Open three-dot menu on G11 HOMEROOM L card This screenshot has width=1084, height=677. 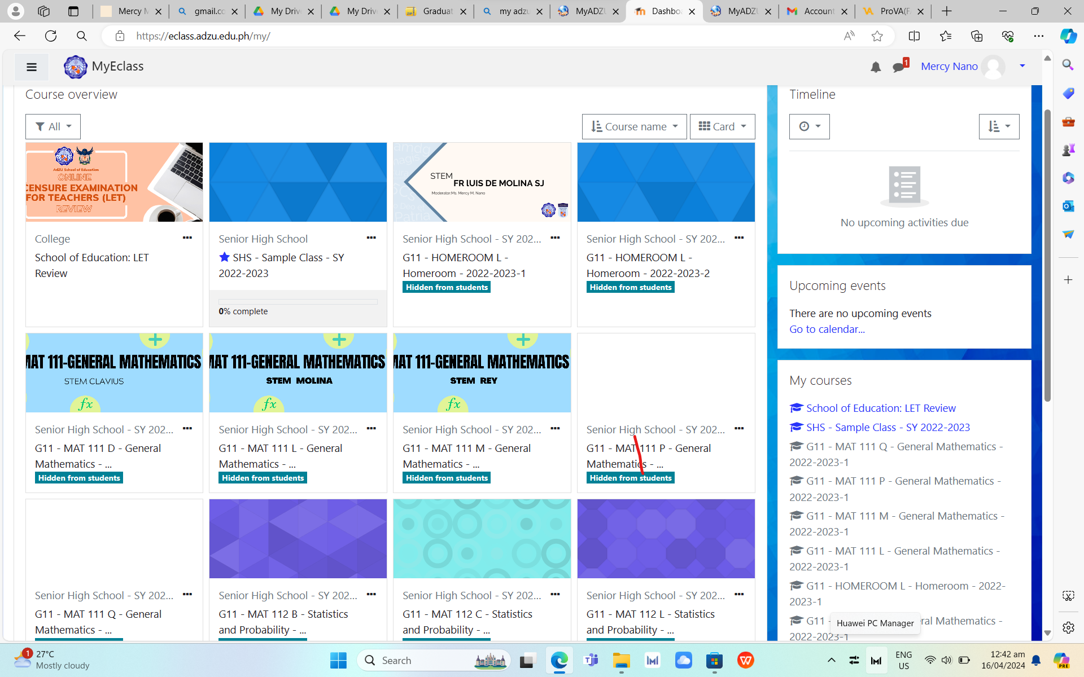click(x=555, y=238)
